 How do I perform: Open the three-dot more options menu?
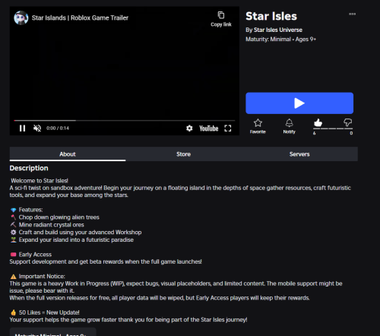pyautogui.click(x=352, y=14)
